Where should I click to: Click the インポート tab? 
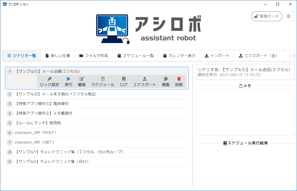[217, 56]
